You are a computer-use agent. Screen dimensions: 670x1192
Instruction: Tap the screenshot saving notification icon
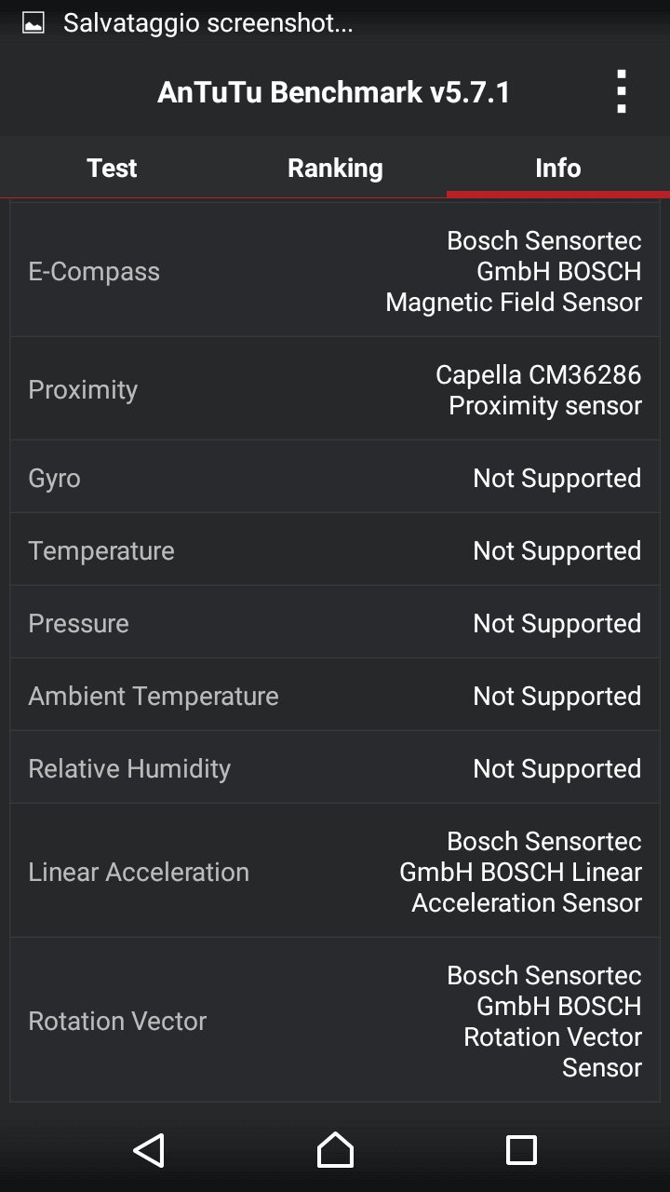coord(33,24)
